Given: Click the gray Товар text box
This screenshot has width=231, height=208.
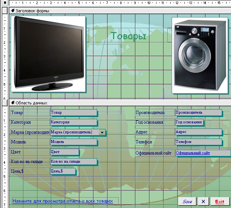Looking at the screenshot, I should point(73,112).
